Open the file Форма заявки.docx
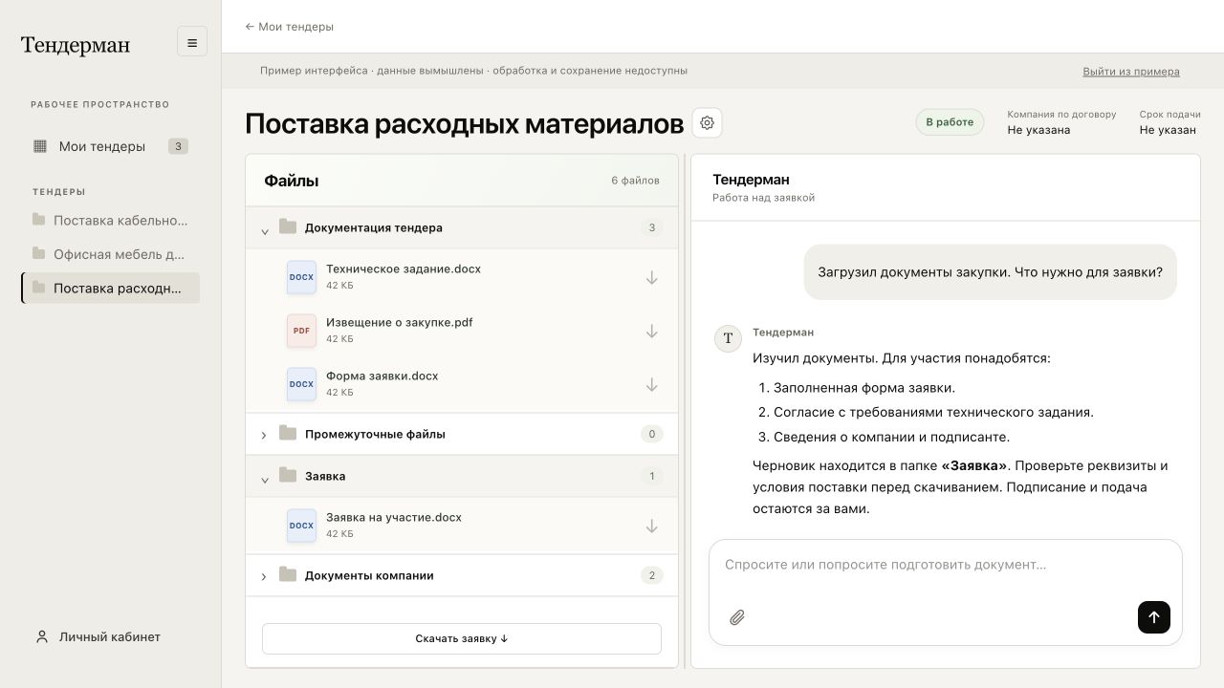This screenshot has height=688, width=1224. click(x=382, y=376)
